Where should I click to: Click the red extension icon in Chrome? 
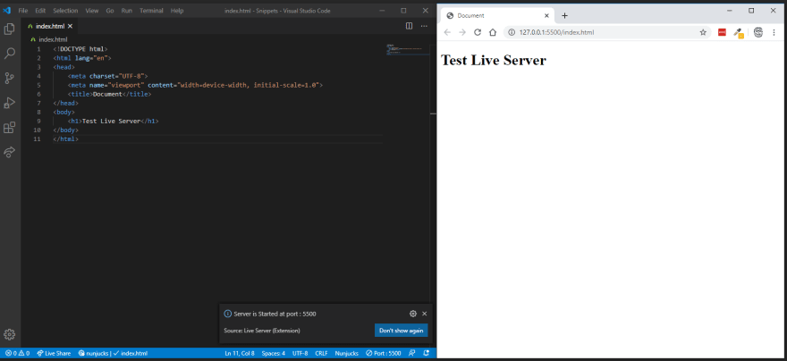pyautogui.click(x=723, y=32)
